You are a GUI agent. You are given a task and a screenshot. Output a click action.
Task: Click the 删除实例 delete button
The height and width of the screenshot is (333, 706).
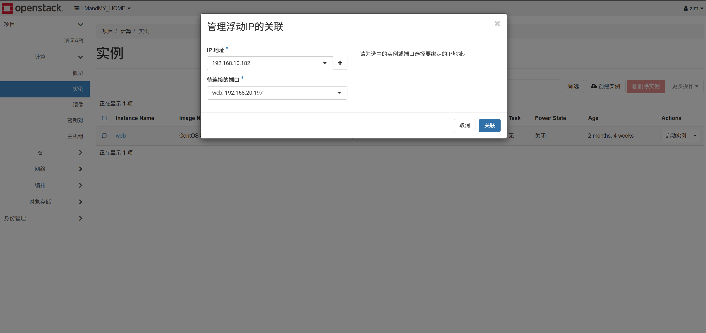coord(646,87)
